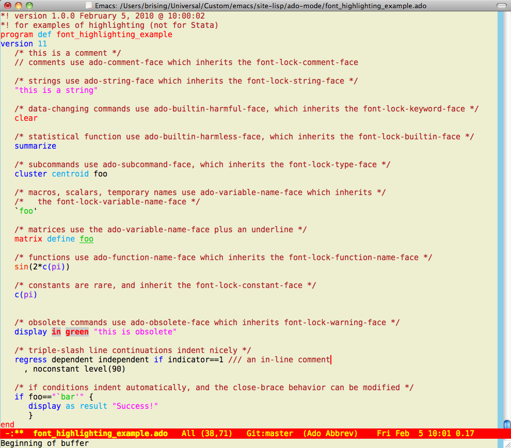511x448 pixels.
Task: Minimize the window using yellow button
Action: [19, 6]
